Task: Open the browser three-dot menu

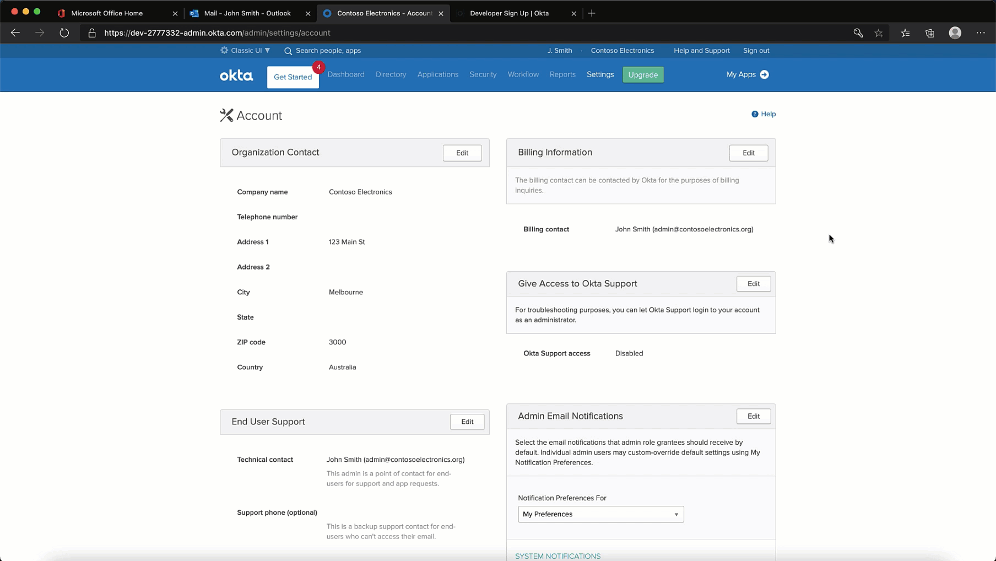Action: tap(981, 33)
